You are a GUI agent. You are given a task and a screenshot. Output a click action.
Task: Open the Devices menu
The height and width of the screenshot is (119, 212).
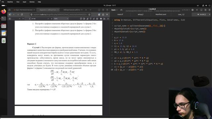coord(32,2)
